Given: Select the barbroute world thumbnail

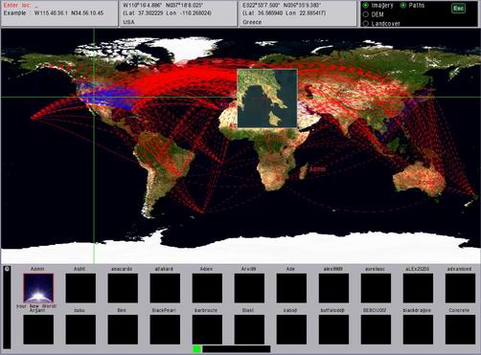Looking at the screenshot, I should 207,329.
